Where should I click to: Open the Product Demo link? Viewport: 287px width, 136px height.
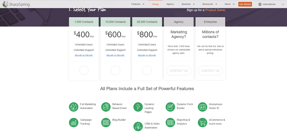click(x=215, y=10)
